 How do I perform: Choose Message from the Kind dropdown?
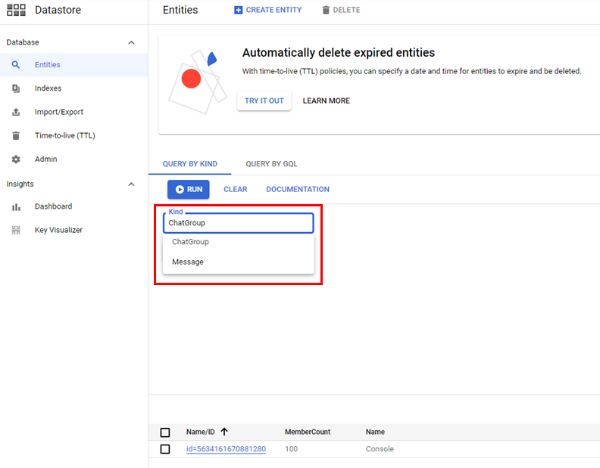pos(188,262)
